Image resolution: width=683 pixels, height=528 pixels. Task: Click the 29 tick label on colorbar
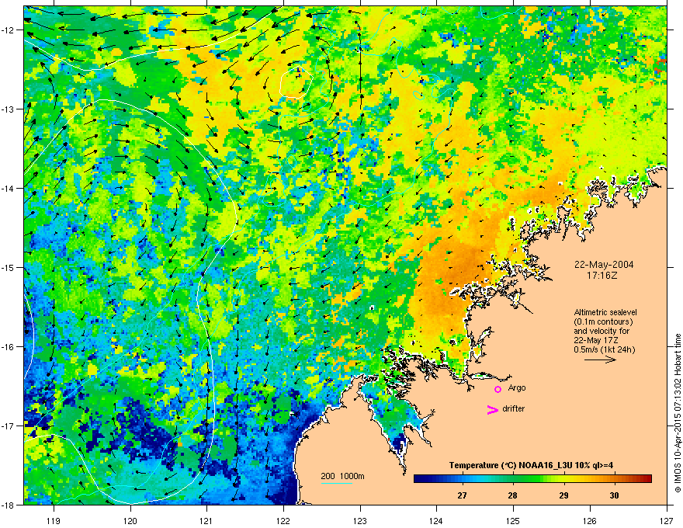(563, 495)
